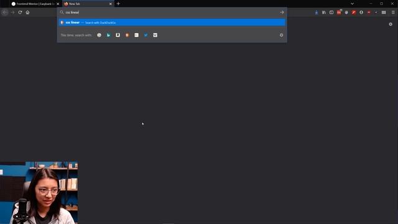Choose the 'css linear' DuckDuckGo search suggestion

tap(172, 22)
